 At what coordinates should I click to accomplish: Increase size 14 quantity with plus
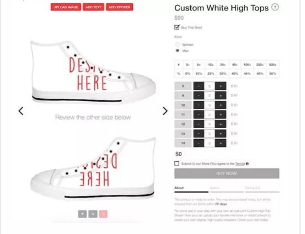point(221,143)
